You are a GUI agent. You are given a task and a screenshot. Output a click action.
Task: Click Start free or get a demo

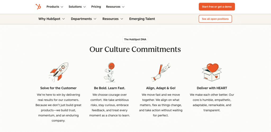click(217, 7)
